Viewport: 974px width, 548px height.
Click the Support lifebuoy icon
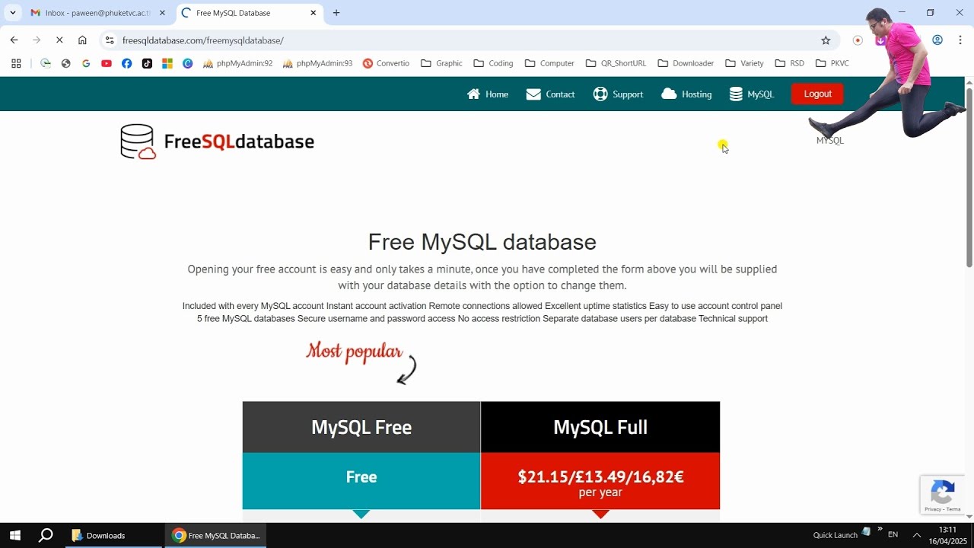(x=600, y=94)
